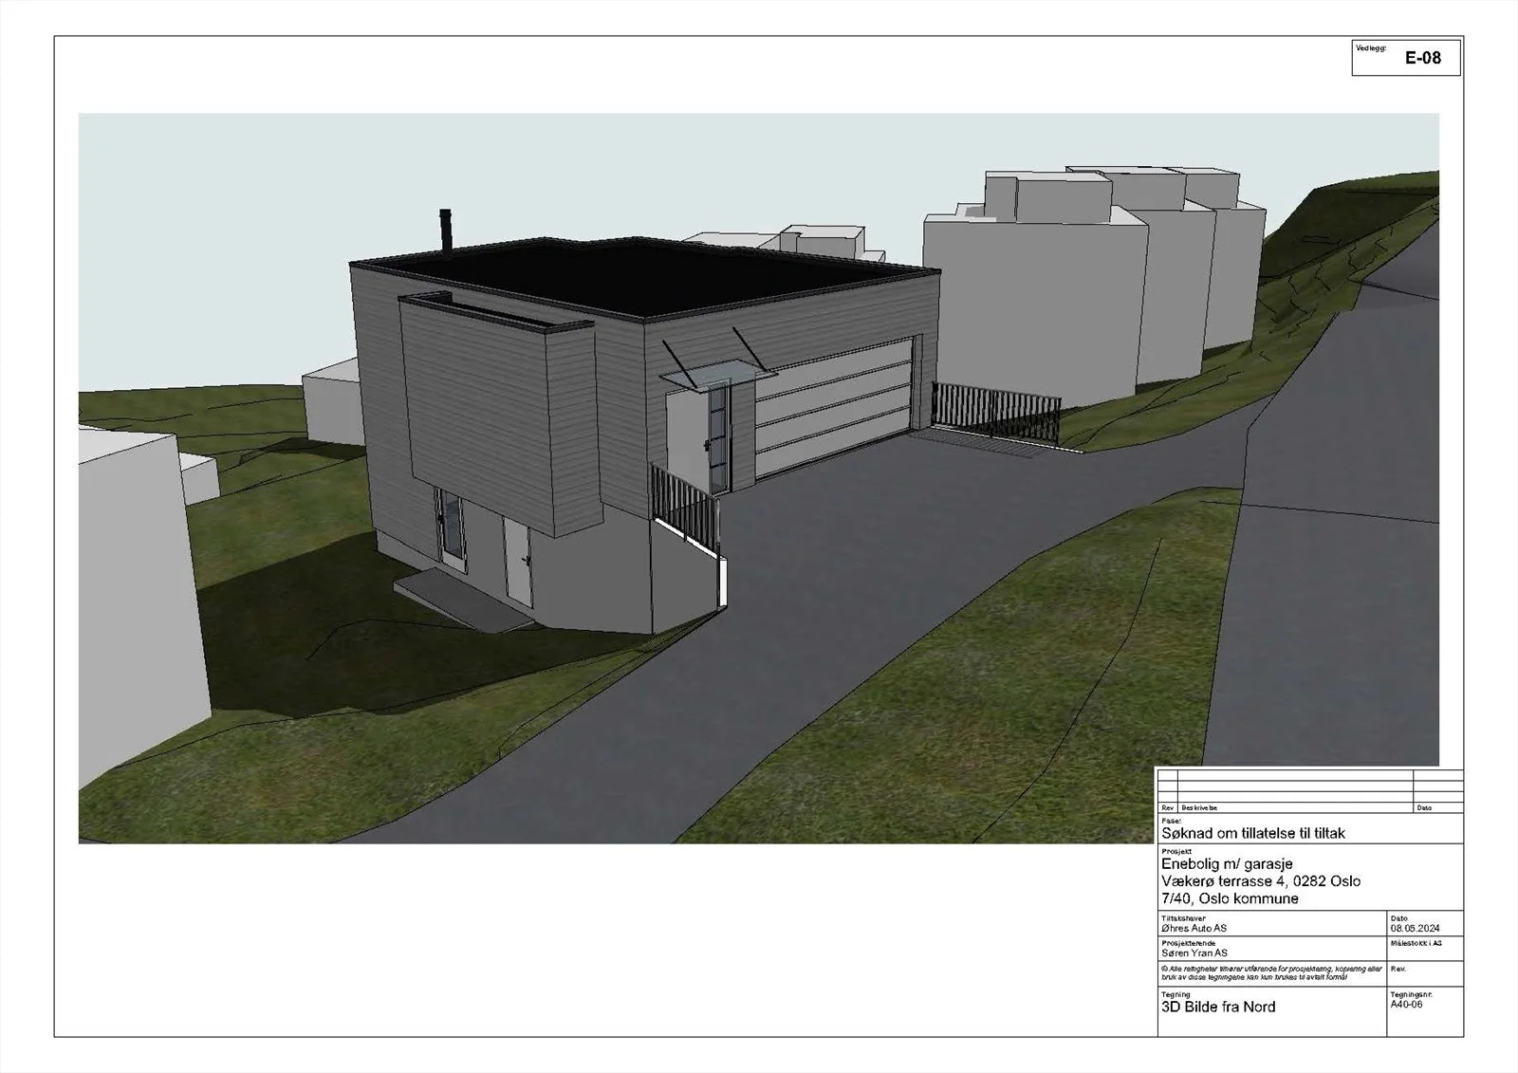Image resolution: width=1518 pixels, height=1073 pixels.
Task: Click the "Dato" header in the revision table
Action: 1424,807
